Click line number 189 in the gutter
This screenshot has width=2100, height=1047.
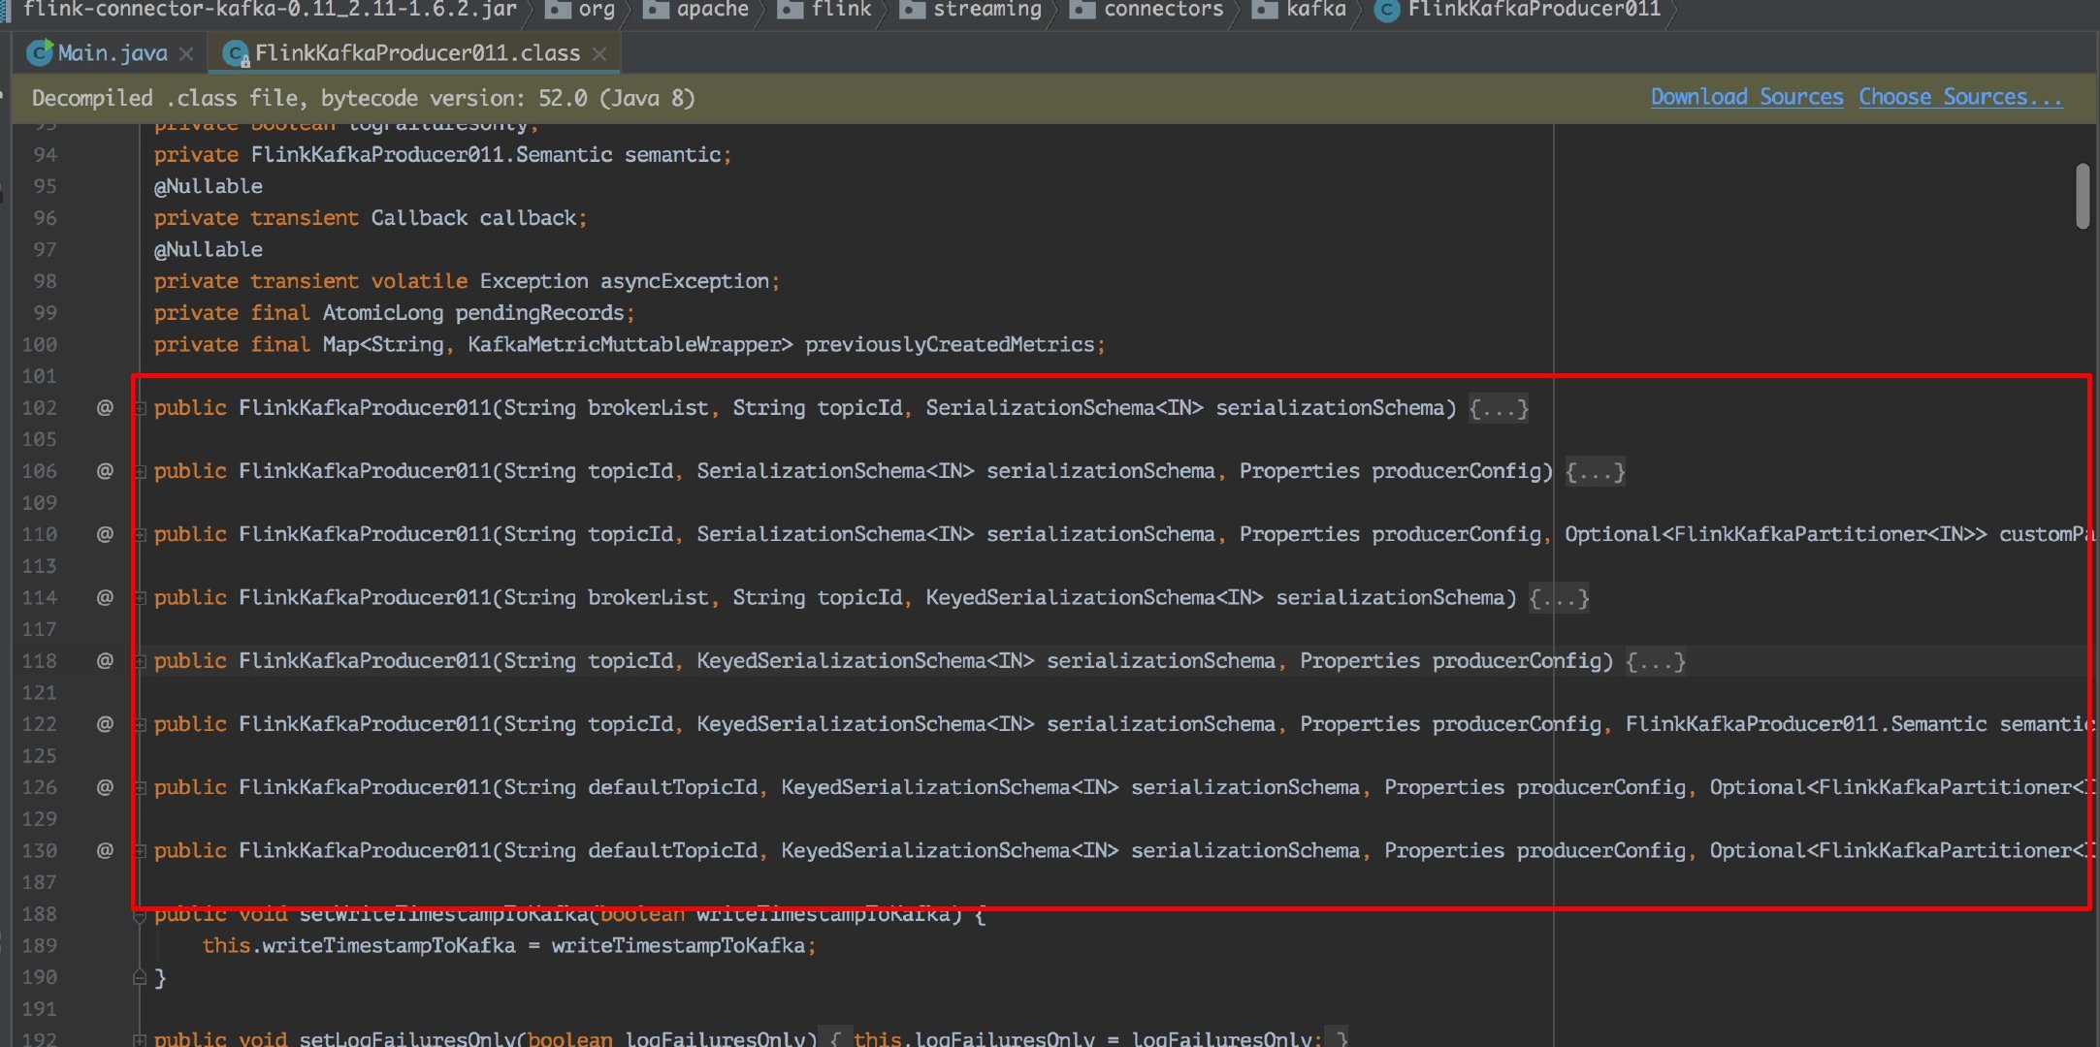coord(39,945)
